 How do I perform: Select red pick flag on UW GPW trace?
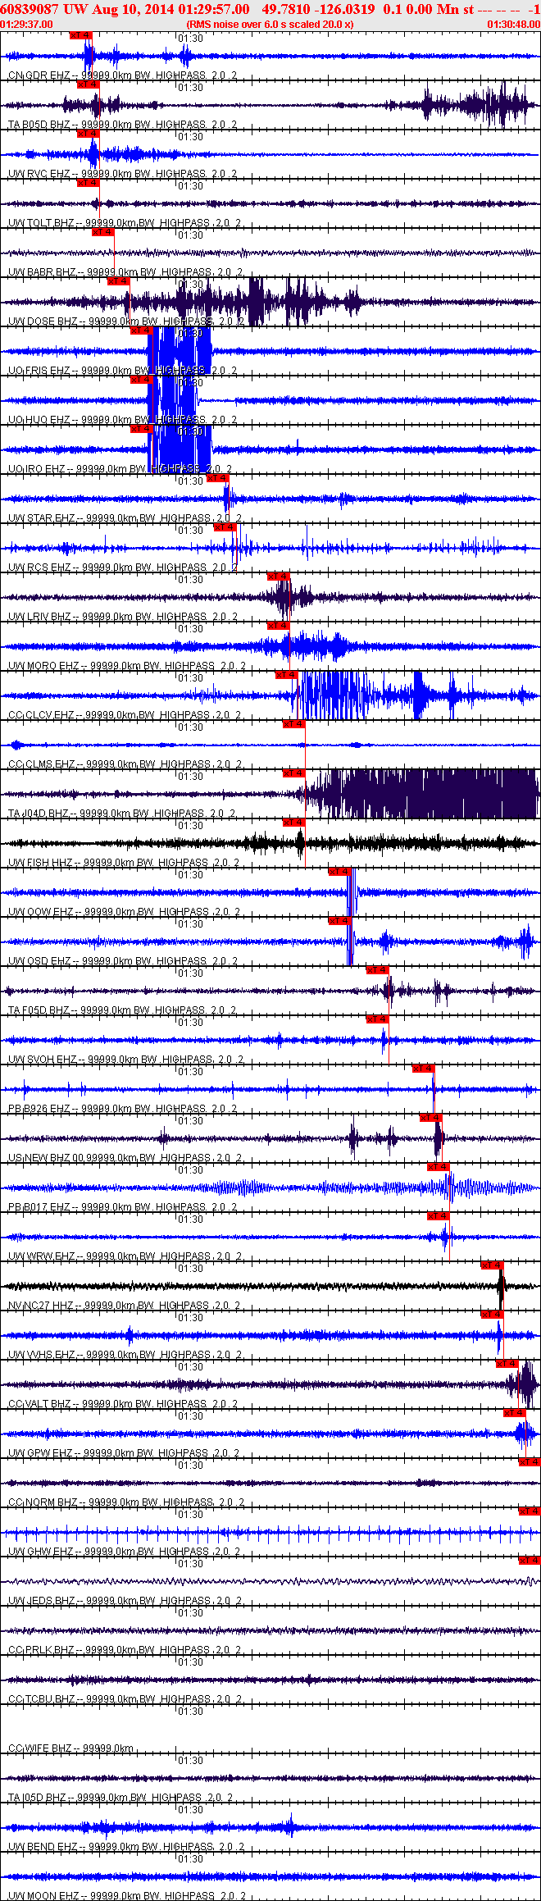[515, 1413]
